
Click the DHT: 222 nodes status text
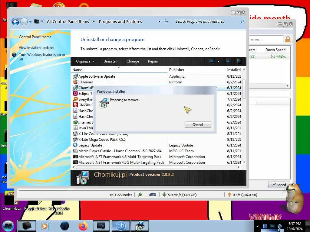tap(120, 195)
